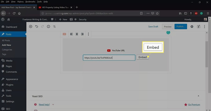Screen dimensions: 211x111
Task: Click the Add block plus icon
Action: coord(31,27)
